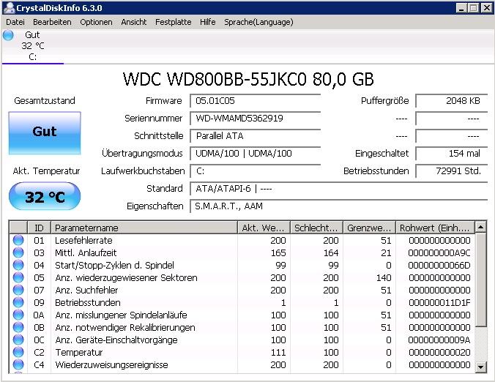This screenshot has height=382, width=495.
Task: Click status orb for Wiederzuweisungsereignisse row
Action: 18,364
